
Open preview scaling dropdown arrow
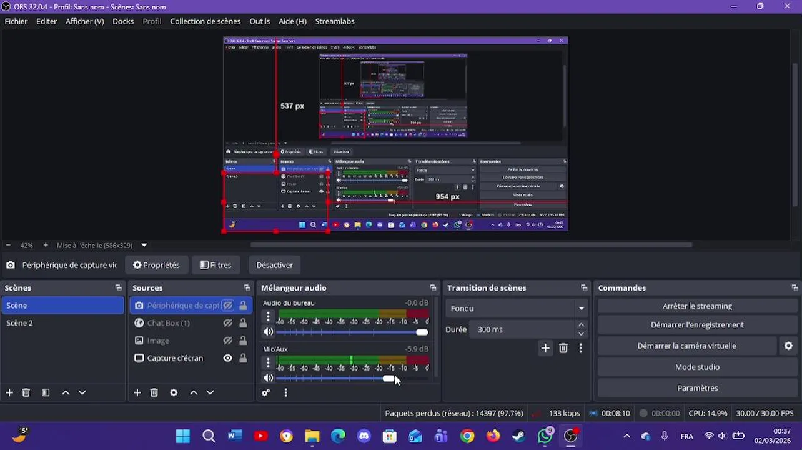click(x=144, y=246)
